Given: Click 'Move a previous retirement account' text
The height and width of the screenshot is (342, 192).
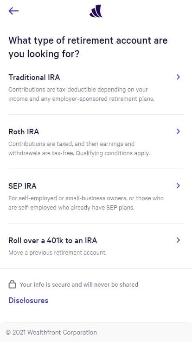Looking at the screenshot, I should point(58,253).
